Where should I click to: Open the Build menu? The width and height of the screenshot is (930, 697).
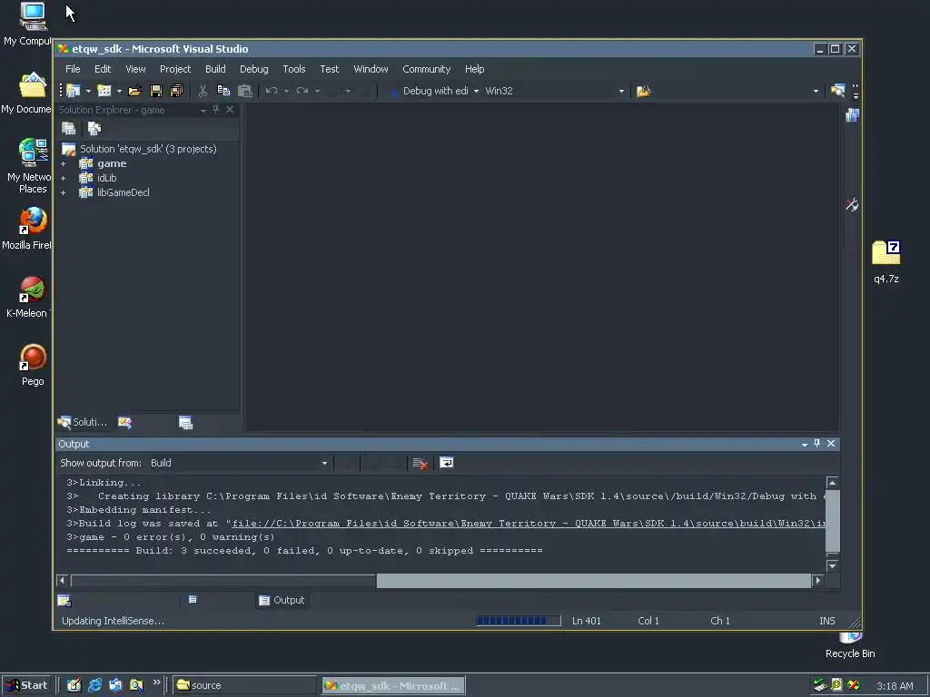coord(215,69)
